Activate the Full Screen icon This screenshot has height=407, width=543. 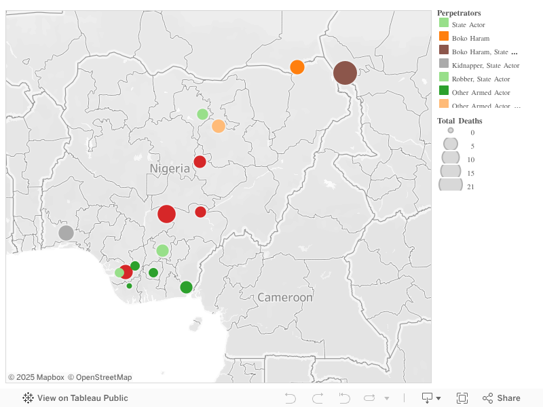pyautogui.click(x=463, y=398)
